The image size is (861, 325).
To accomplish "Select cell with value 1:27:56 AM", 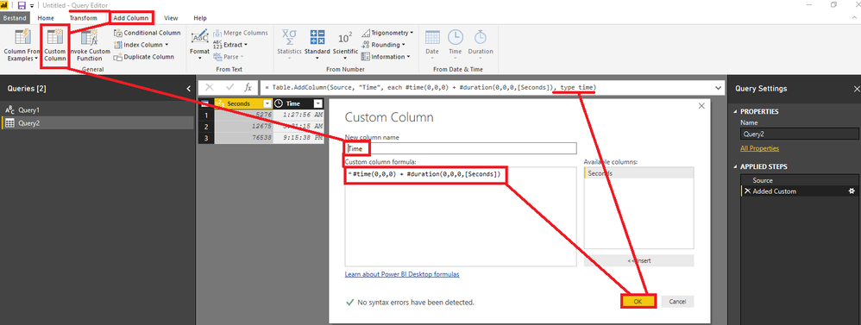I will point(299,116).
